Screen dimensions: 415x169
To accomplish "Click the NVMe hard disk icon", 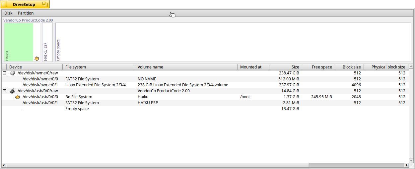I will point(12,73).
